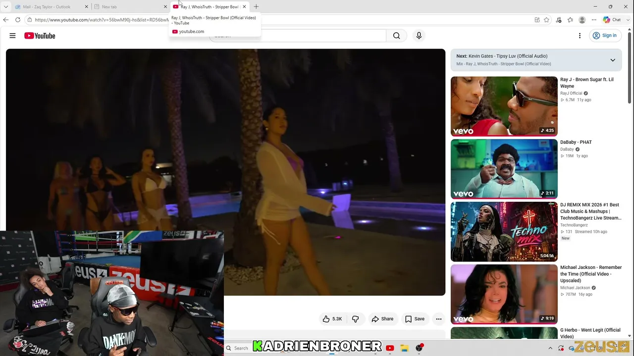The height and width of the screenshot is (356, 634).
Task: Open Ray J - Brown Sugar thumbnail
Action: click(504, 106)
